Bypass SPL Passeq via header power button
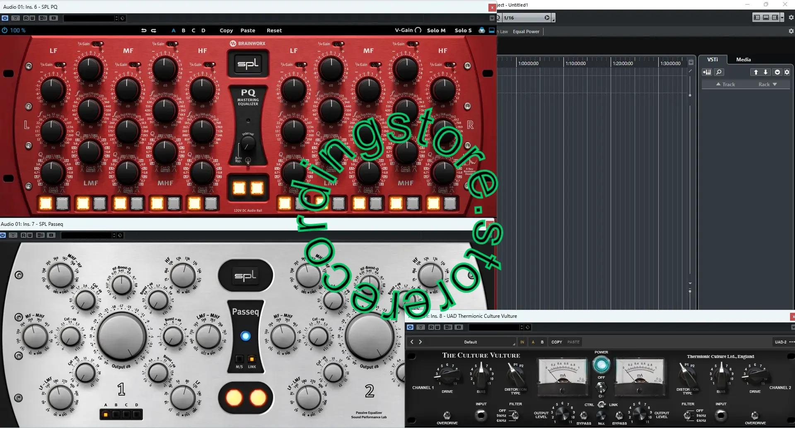The height and width of the screenshot is (428, 795). pyautogui.click(x=3, y=235)
